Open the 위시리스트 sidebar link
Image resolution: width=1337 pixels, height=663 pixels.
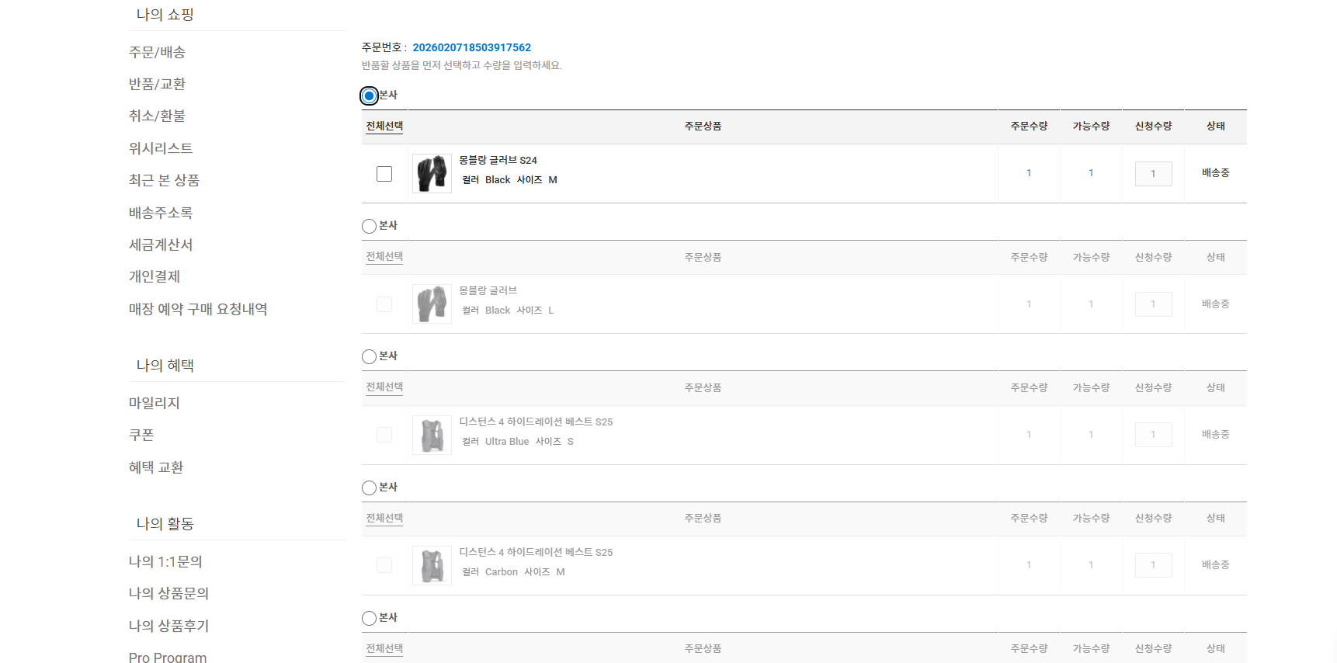tap(161, 148)
